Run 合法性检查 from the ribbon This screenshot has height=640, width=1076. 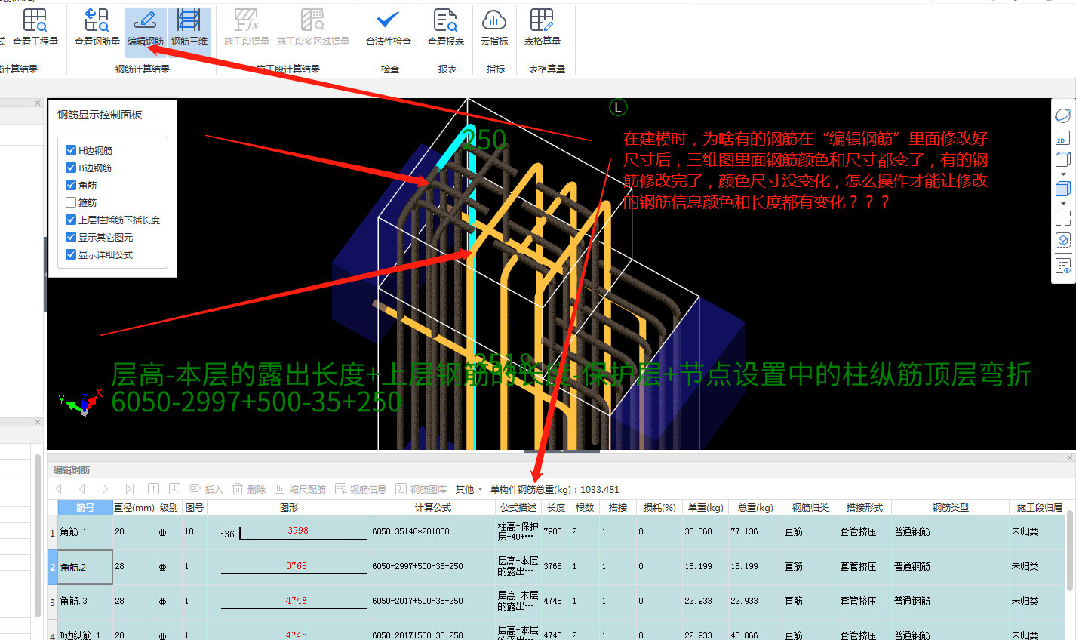[x=389, y=27]
